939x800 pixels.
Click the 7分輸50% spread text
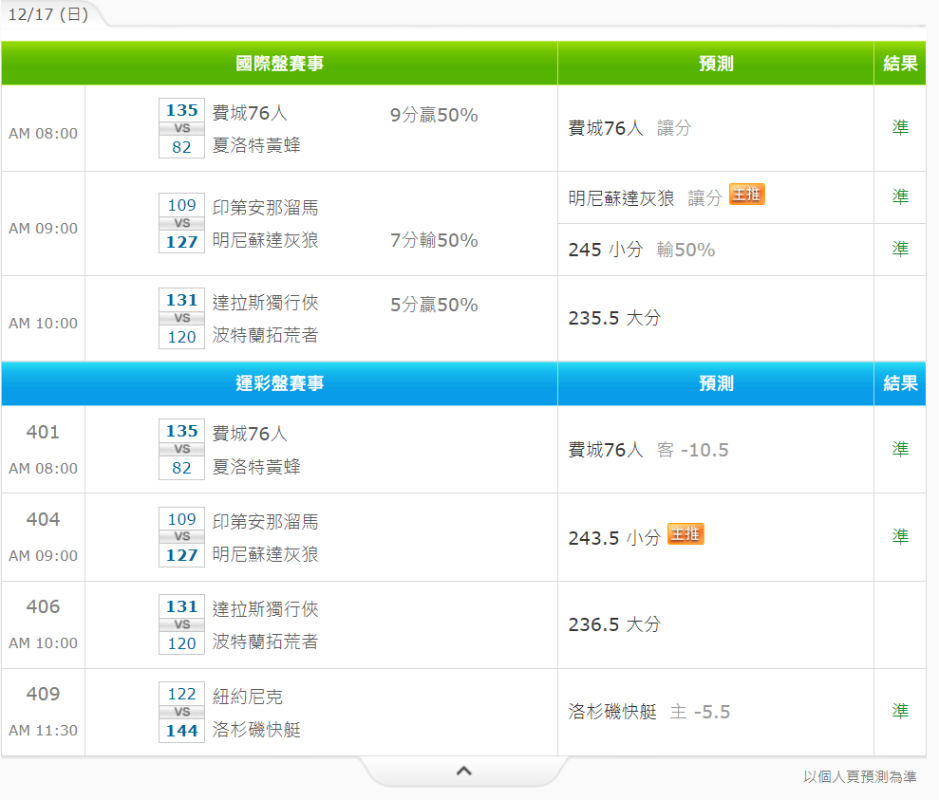tap(434, 240)
